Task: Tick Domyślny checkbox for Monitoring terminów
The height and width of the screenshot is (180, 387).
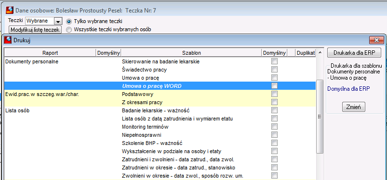Action: pos(274,127)
